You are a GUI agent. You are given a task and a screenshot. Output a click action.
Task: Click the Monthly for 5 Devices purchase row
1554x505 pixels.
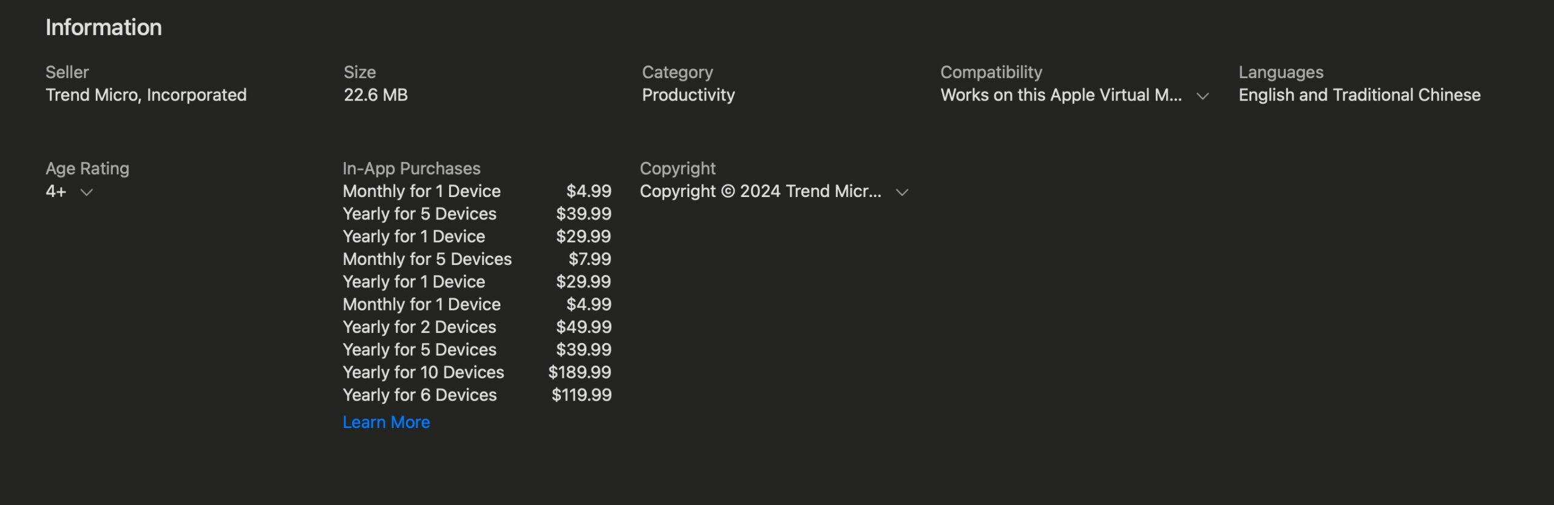[477, 259]
